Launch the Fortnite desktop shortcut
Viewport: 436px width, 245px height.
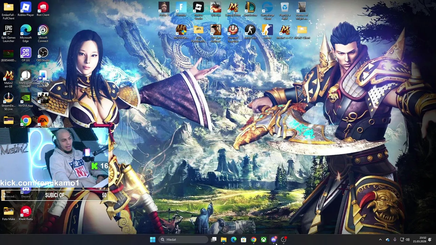coord(181,9)
